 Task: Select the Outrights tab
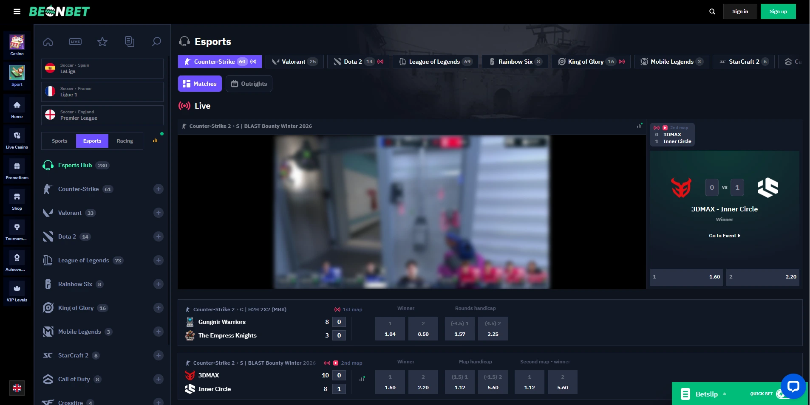point(249,84)
